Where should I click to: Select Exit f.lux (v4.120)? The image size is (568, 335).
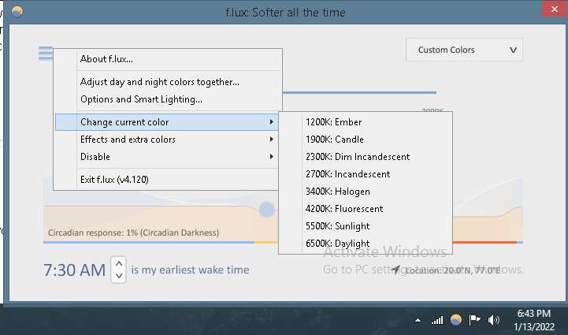pos(168,180)
